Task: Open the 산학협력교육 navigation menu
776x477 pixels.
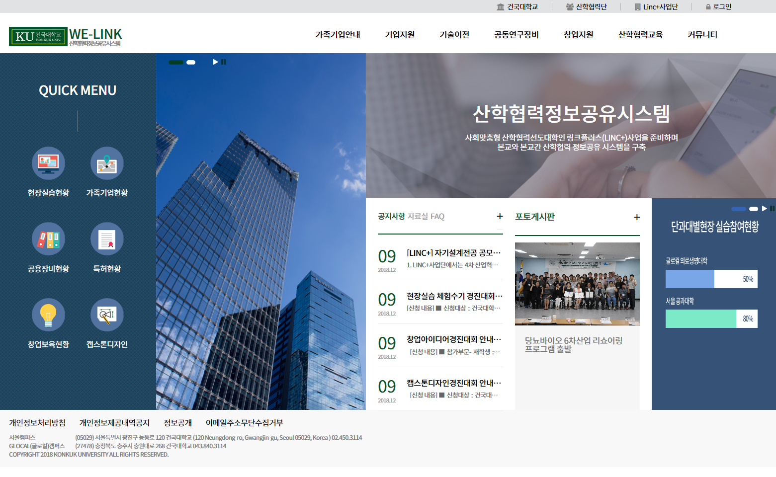Action: click(640, 35)
